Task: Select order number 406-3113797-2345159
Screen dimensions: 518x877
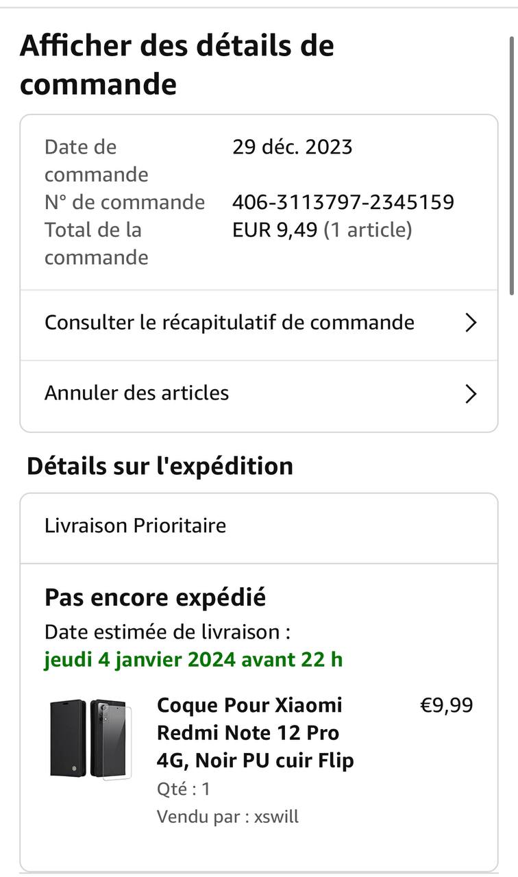Action: 343,202
